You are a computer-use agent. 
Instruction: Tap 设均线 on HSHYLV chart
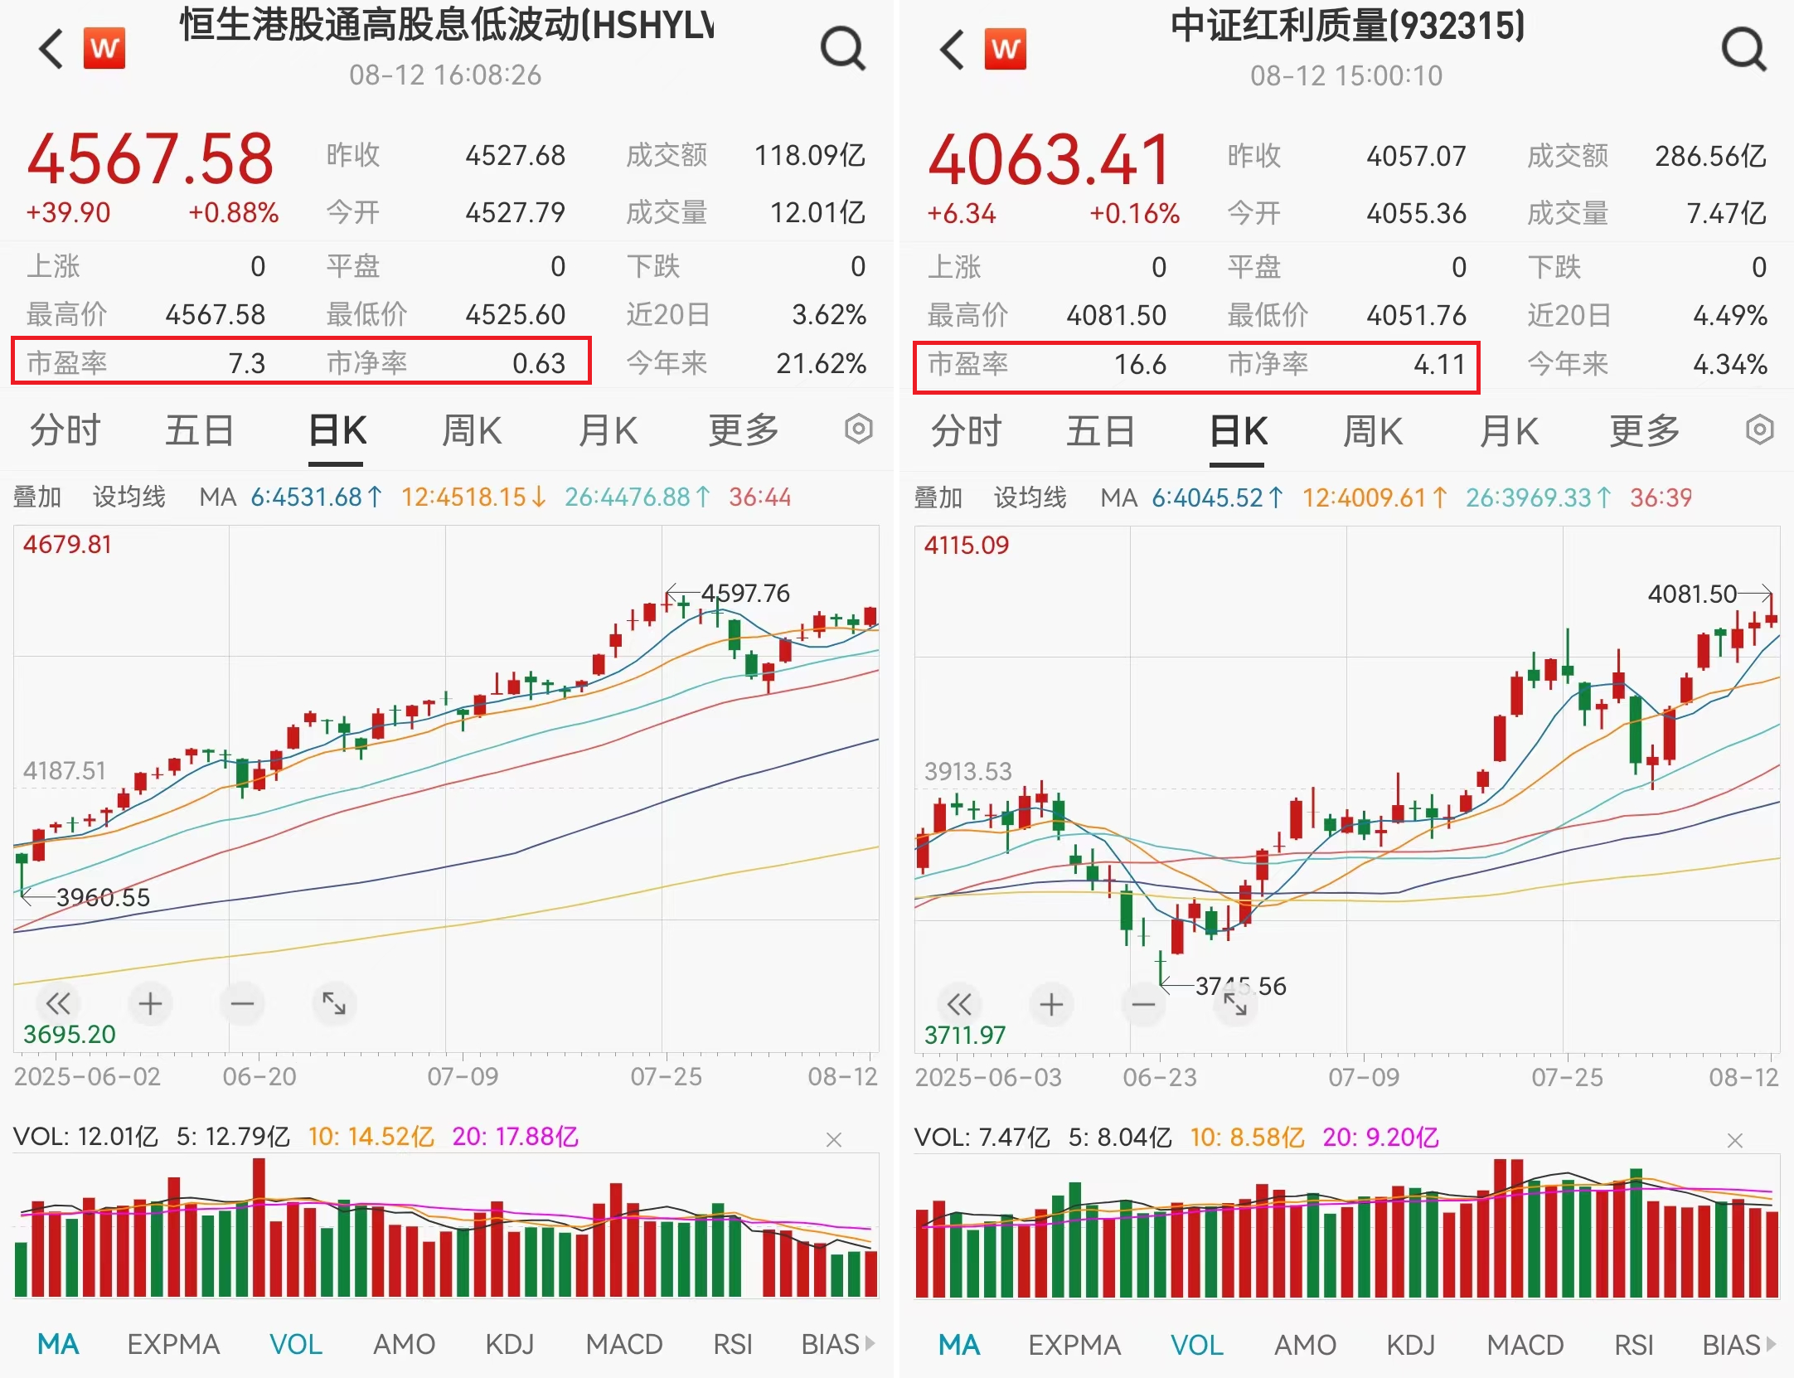coord(129,497)
